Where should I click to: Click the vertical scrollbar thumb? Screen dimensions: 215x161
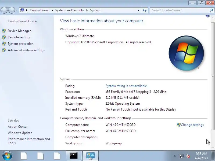click(x=213, y=76)
